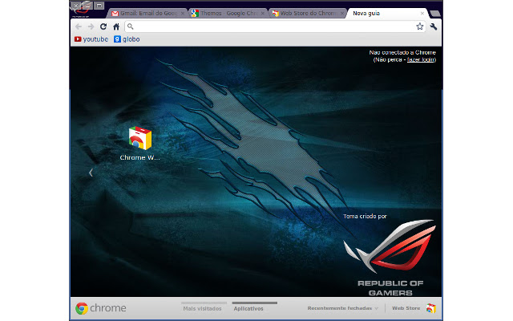Close the Gmail tab
The width and height of the screenshot is (513, 321).
click(183, 14)
